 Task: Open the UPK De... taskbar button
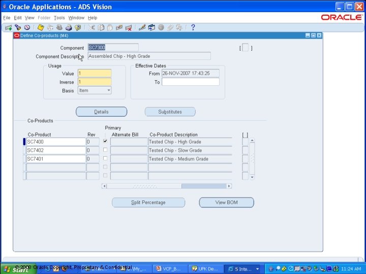[205, 269]
